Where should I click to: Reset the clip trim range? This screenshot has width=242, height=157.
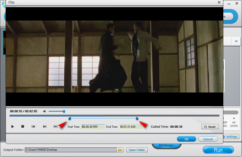(210, 127)
